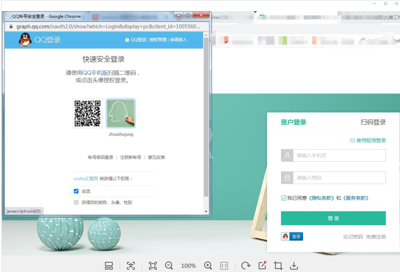Click 使用短信登录 link
This screenshot has height=272, width=400.
point(368,140)
